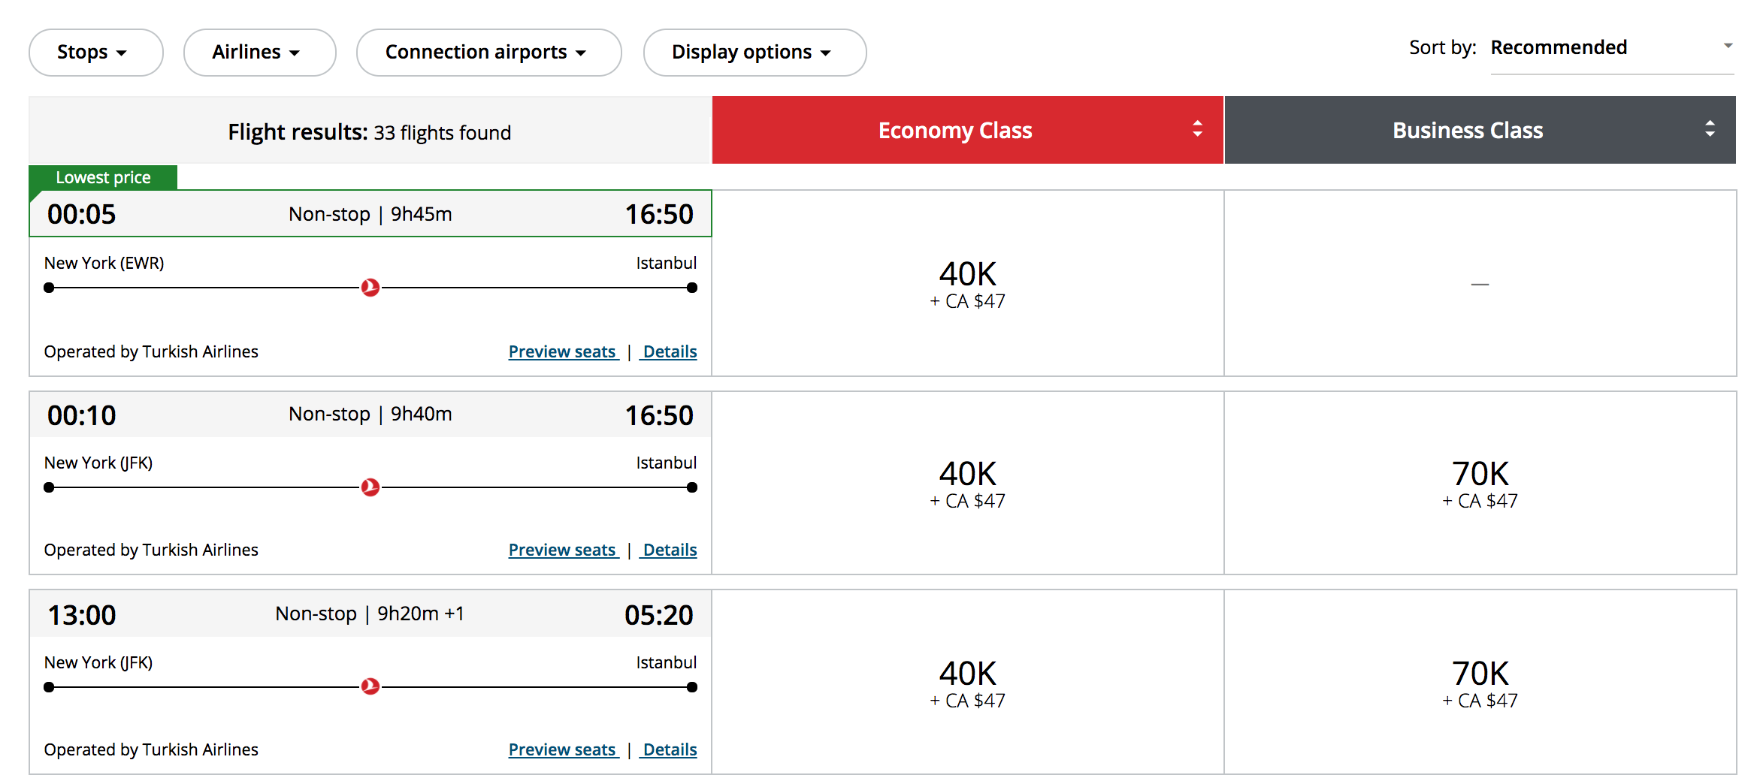Preview seats for the 00:10 JFK flight
This screenshot has width=1751, height=784.
click(563, 550)
